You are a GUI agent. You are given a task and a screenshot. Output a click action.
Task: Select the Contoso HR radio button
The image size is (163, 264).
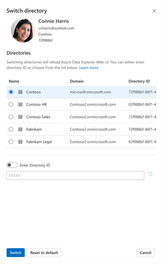11,104
